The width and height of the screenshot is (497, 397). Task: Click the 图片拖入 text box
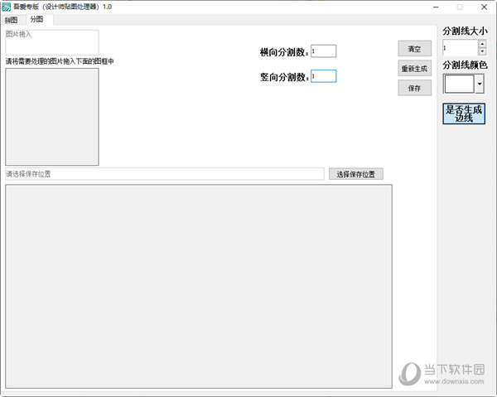(52, 42)
